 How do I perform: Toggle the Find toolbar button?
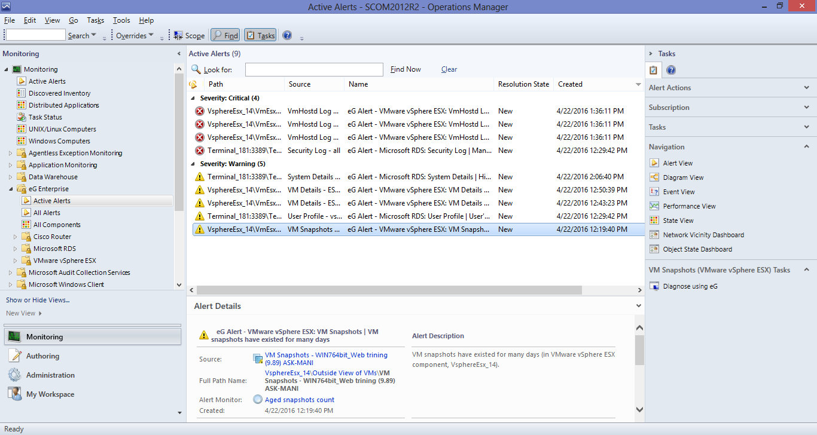[x=225, y=35]
